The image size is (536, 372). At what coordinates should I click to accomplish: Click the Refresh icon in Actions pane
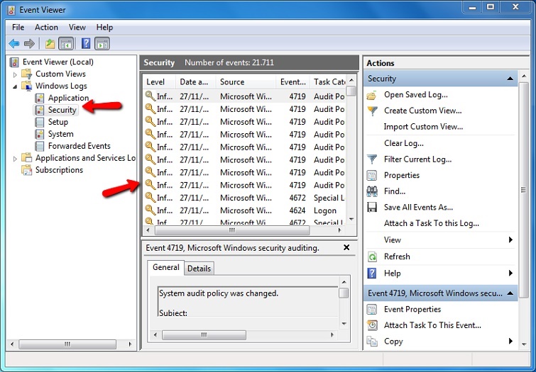pyautogui.click(x=372, y=257)
